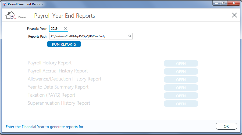Select the Payroll History Report label

(49, 63)
